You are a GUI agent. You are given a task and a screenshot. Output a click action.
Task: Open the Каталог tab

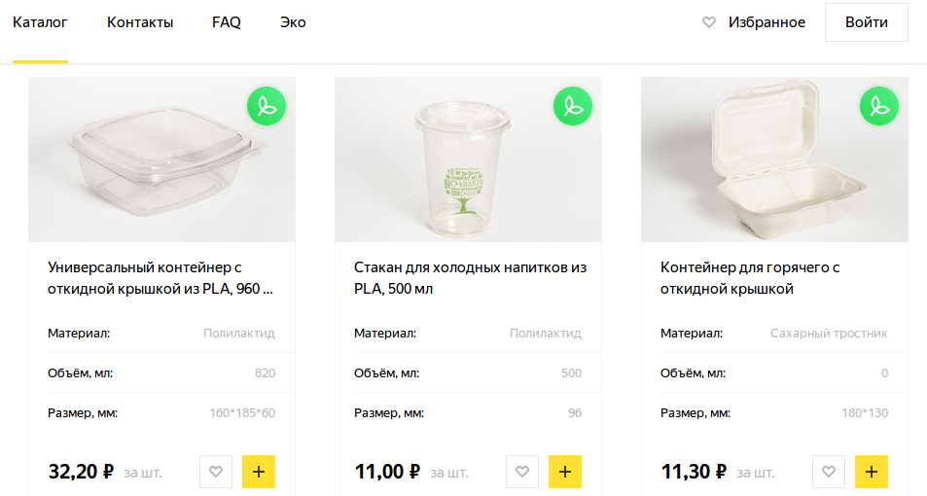[x=40, y=22]
